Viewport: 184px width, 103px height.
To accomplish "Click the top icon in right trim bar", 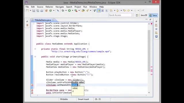I will pyautogui.click(x=156, y=21).
